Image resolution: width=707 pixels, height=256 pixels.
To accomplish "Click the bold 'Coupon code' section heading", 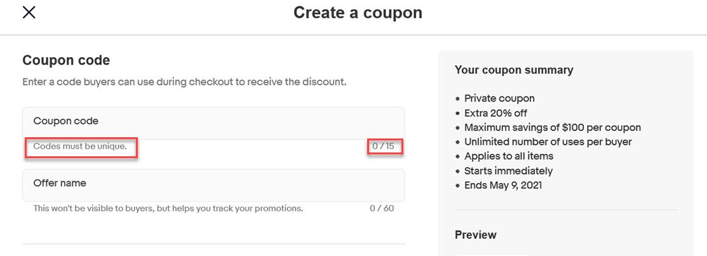I will pyautogui.click(x=66, y=60).
